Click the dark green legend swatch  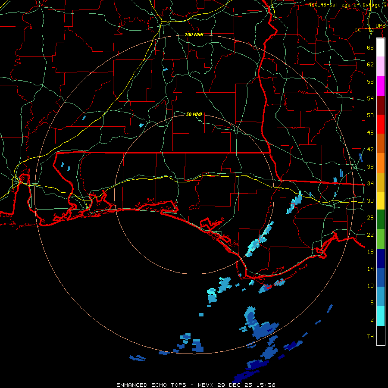coord(381,219)
